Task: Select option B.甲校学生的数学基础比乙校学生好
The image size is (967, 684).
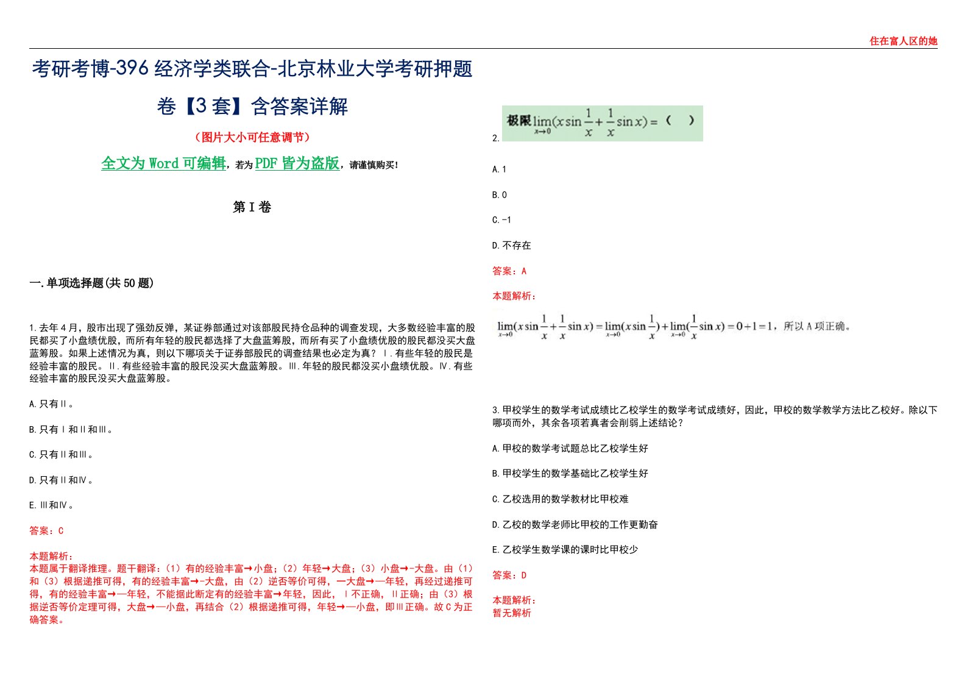Action: click(570, 474)
